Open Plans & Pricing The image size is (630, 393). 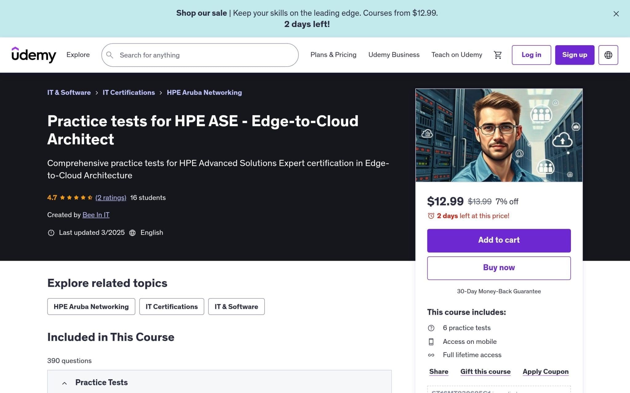333,55
